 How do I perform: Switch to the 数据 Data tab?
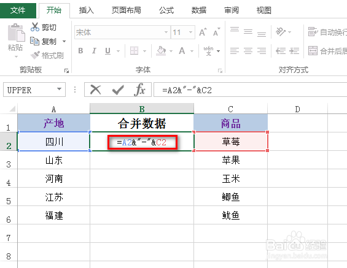tap(199, 10)
